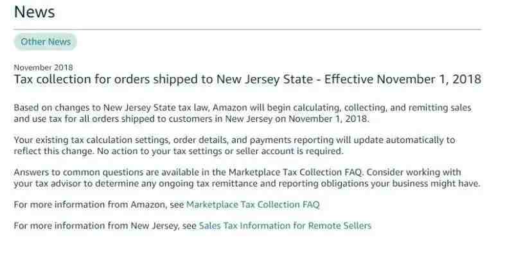Viewport: 514px width, 258px height.
Task: Click the 'Answers to common questions' paragraph
Action: point(247,178)
